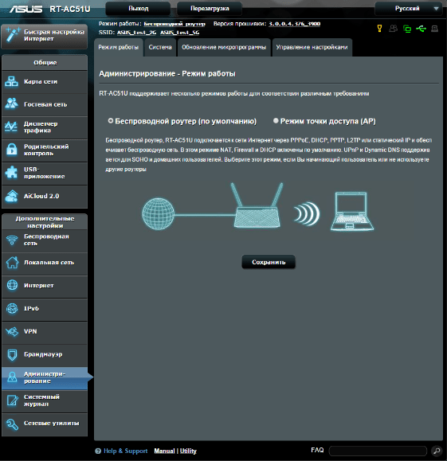
Task: Open the Utility link in footer
Action: [188, 451]
